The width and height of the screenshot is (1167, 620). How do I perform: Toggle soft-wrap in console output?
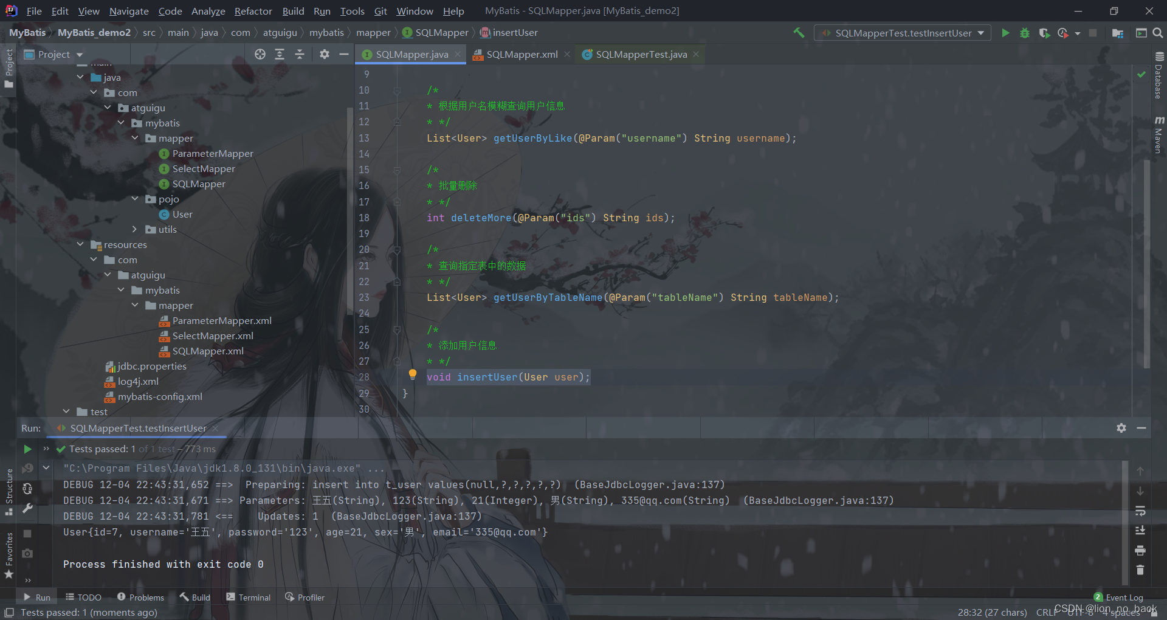[1140, 511]
